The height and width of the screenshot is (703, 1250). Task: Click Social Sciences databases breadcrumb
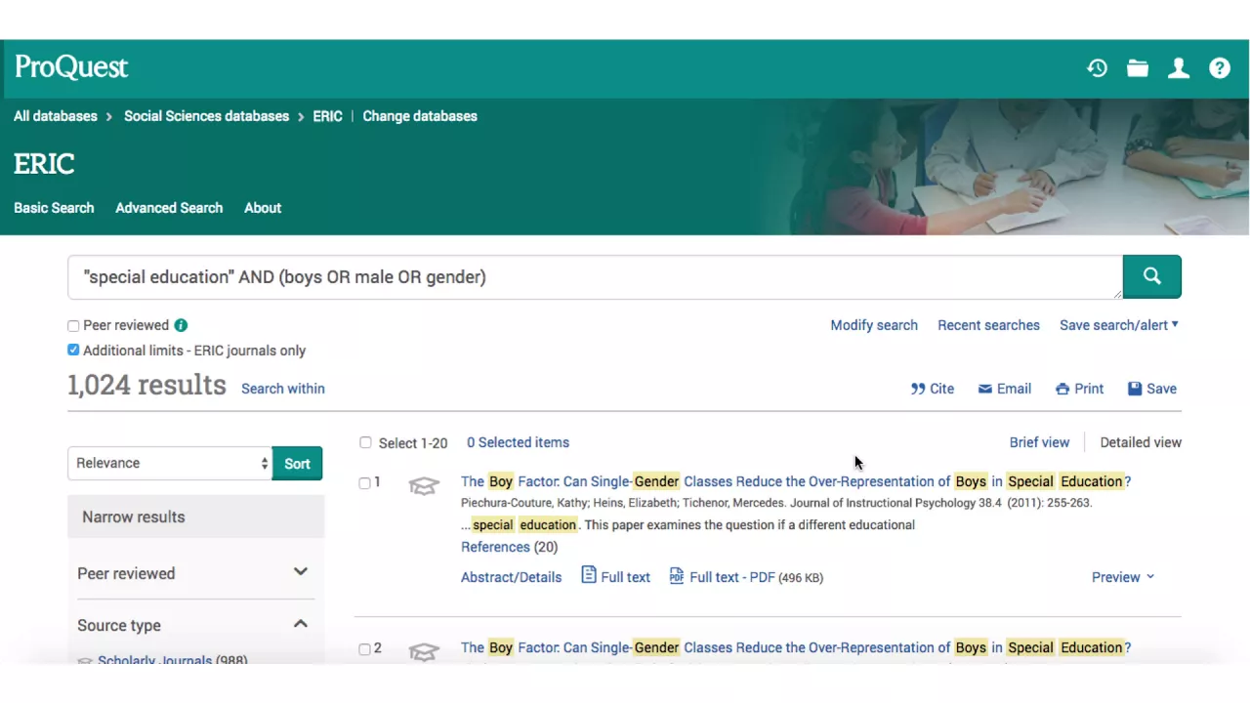click(206, 116)
